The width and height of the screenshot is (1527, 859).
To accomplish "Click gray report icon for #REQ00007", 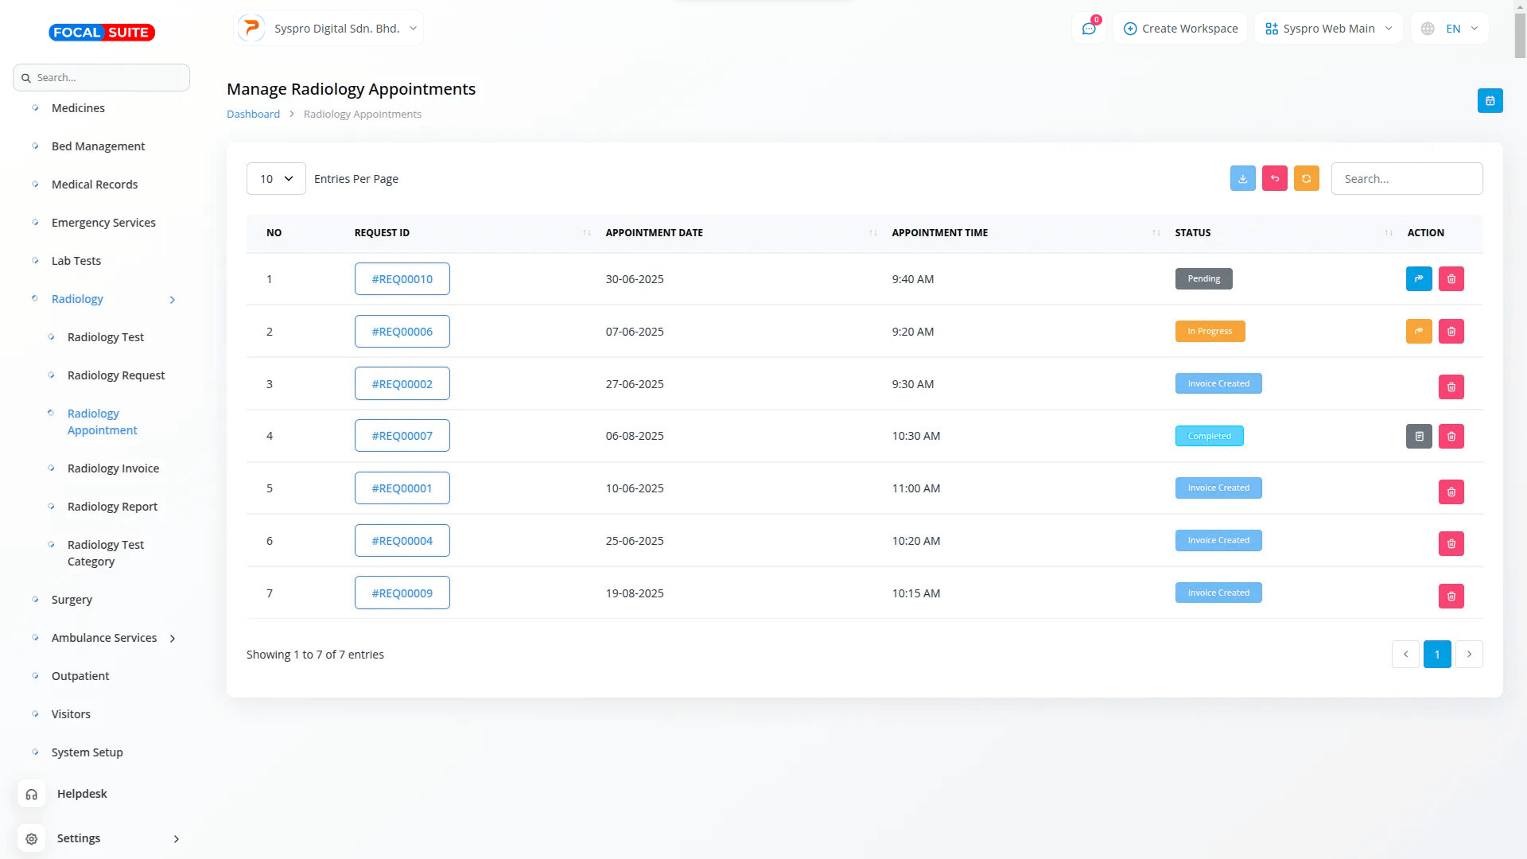I will [x=1418, y=437].
